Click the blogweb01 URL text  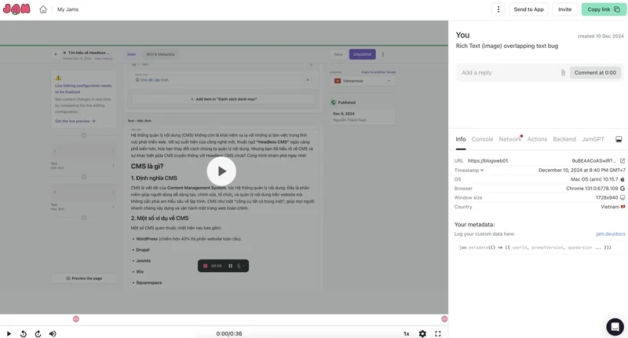pos(488,161)
